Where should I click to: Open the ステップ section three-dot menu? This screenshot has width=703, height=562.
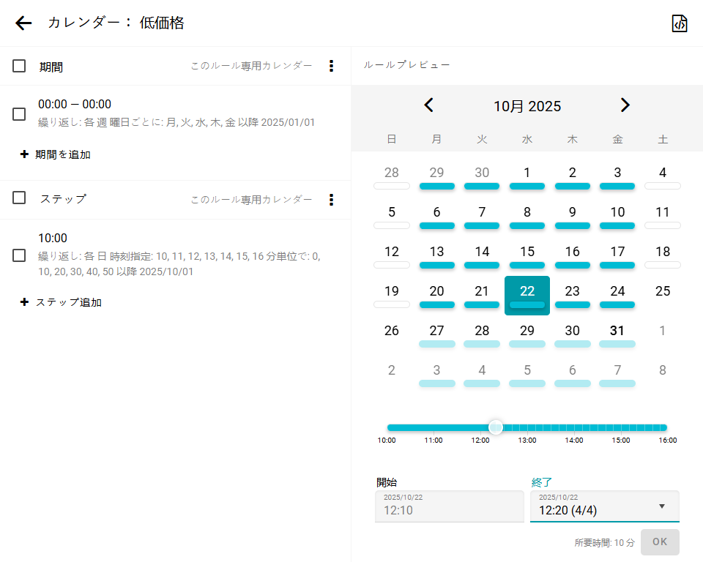coord(331,200)
